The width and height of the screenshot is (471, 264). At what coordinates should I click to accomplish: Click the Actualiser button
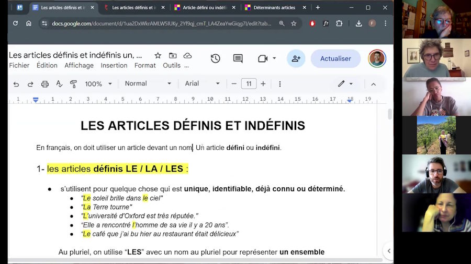click(x=335, y=58)
